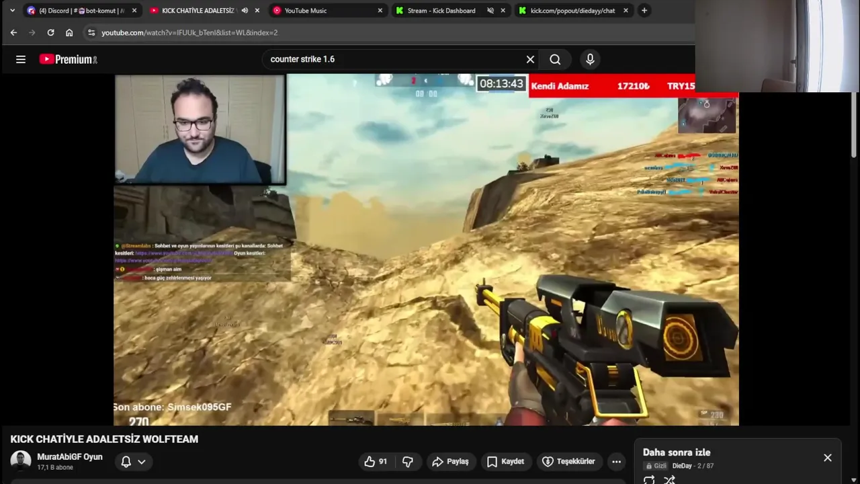Close the YouTube Music tab

(x=380, y=10)
